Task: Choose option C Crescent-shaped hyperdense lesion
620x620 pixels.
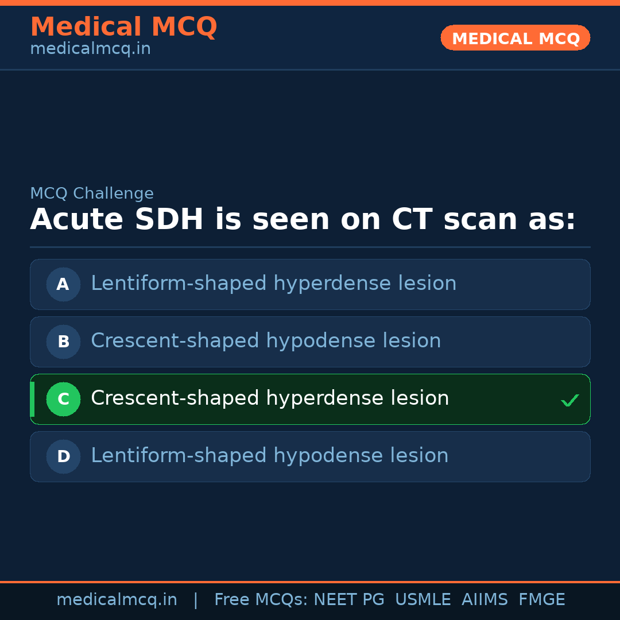Action: (270, 398)
